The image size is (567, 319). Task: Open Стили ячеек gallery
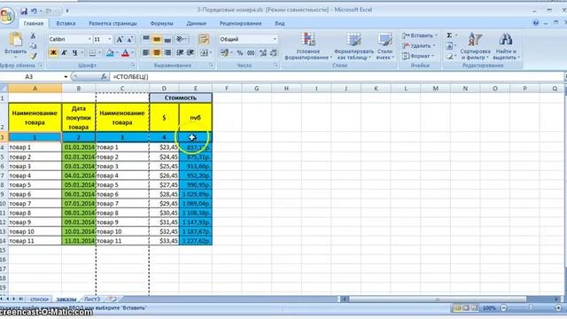[384, 46]
